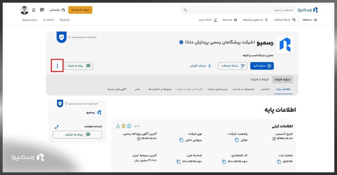Click 'پیام به شرکت' in the side contact card
Image resolution: width=337 pixels, height=175 pixels.
(77, 135)
